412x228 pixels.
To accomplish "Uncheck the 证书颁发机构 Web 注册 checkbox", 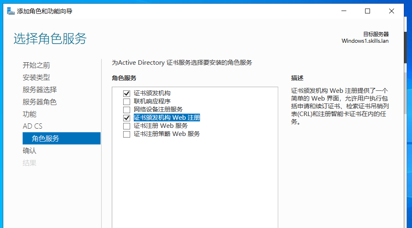I will click(x=126, y=118).
